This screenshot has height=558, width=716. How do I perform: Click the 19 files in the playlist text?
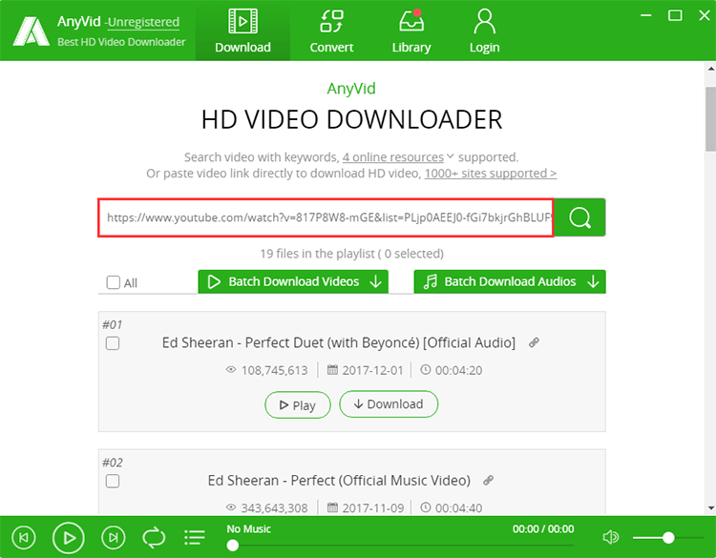coord(351,254)
